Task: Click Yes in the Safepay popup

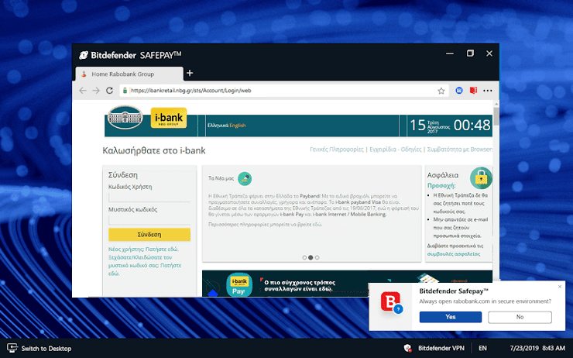Action: 450,317
